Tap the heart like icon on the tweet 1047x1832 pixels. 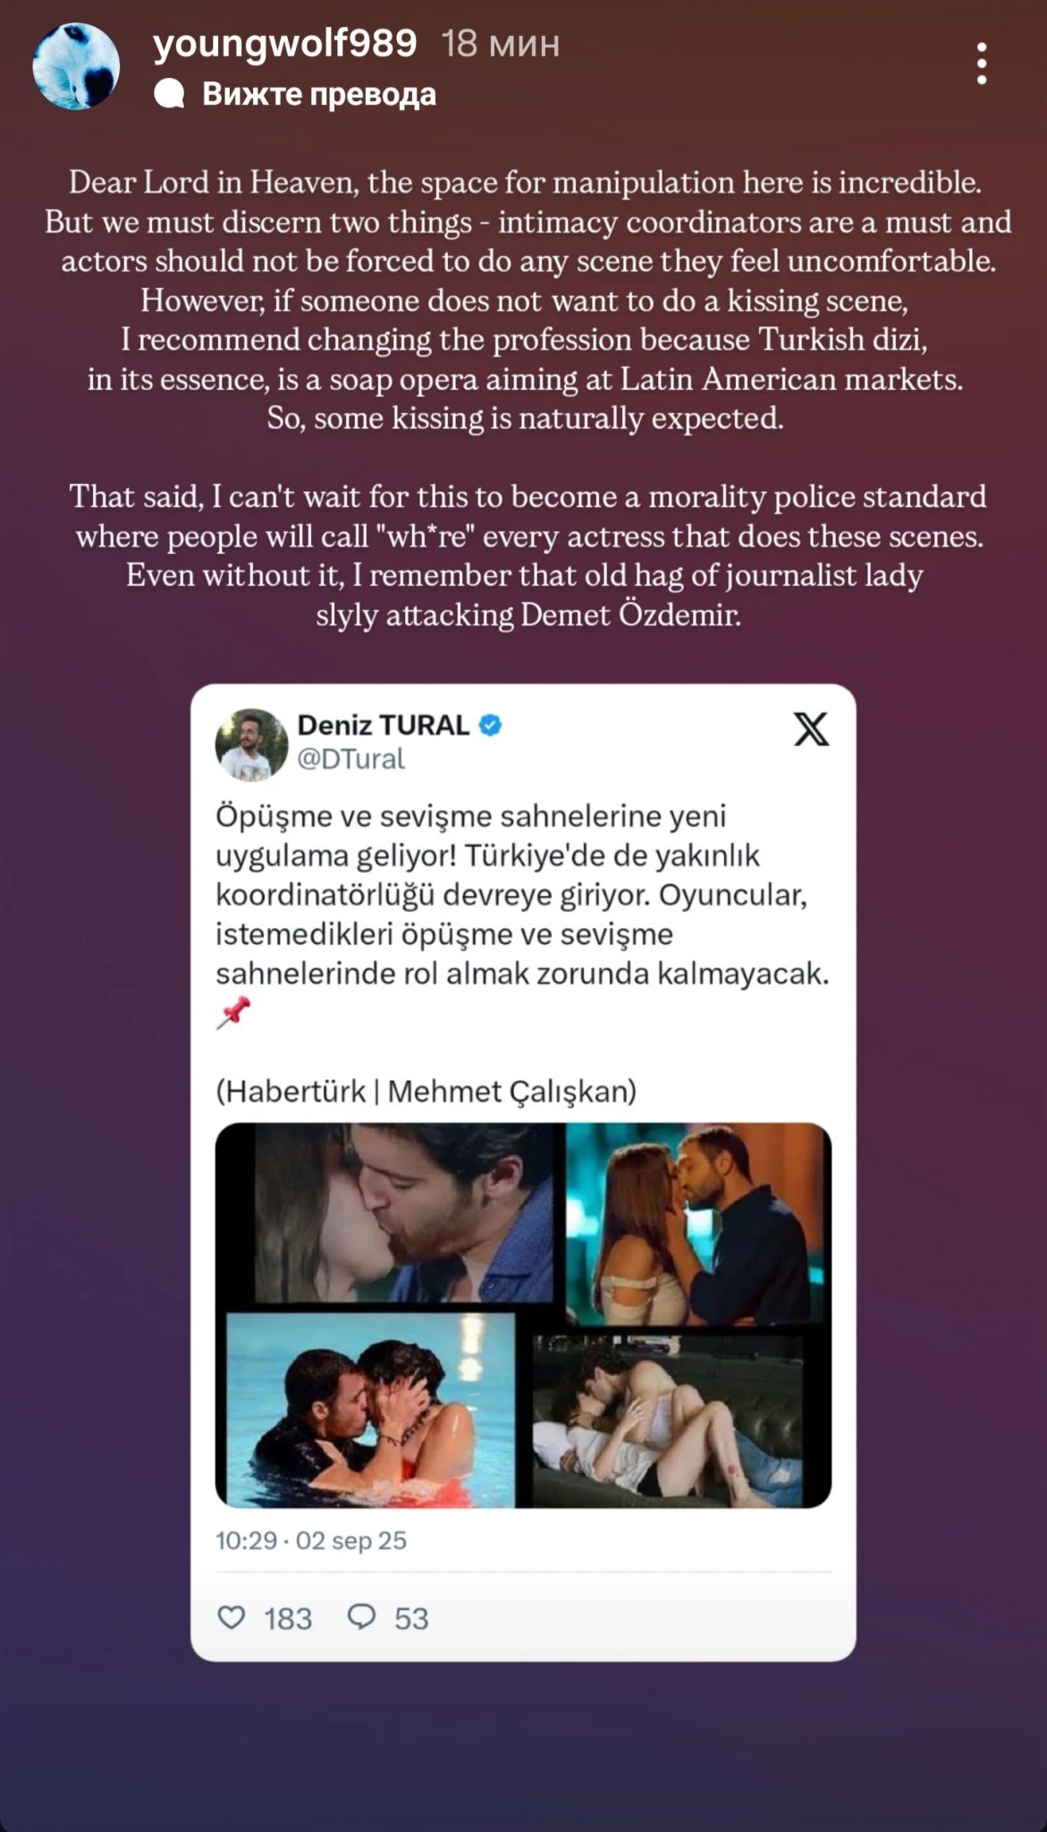(x=232, y=1616)
